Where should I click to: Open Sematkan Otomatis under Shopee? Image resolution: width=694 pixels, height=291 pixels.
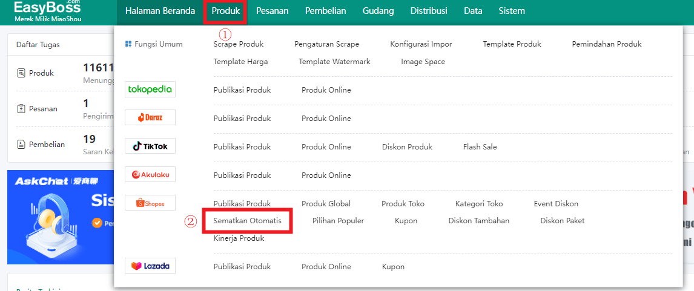click(247, 221)
